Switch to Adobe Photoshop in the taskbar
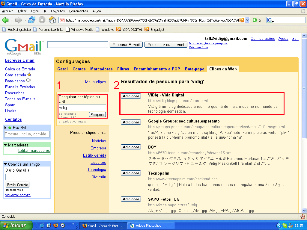The image size is (307, 230). point(151,226)
